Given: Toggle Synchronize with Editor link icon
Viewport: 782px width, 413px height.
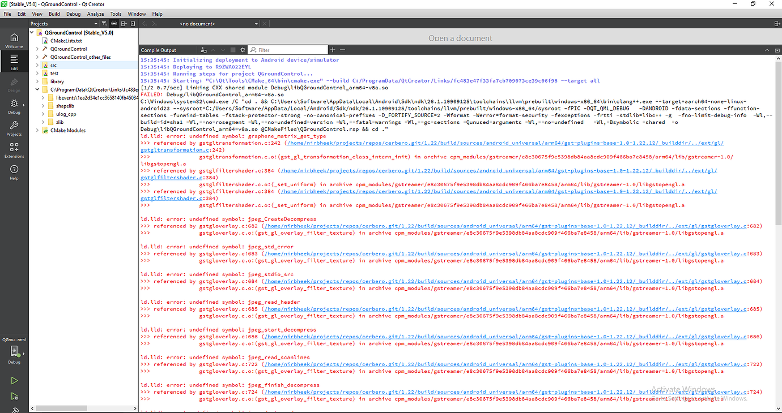Looking at the screenshot, I should click(x=114, y=24).
